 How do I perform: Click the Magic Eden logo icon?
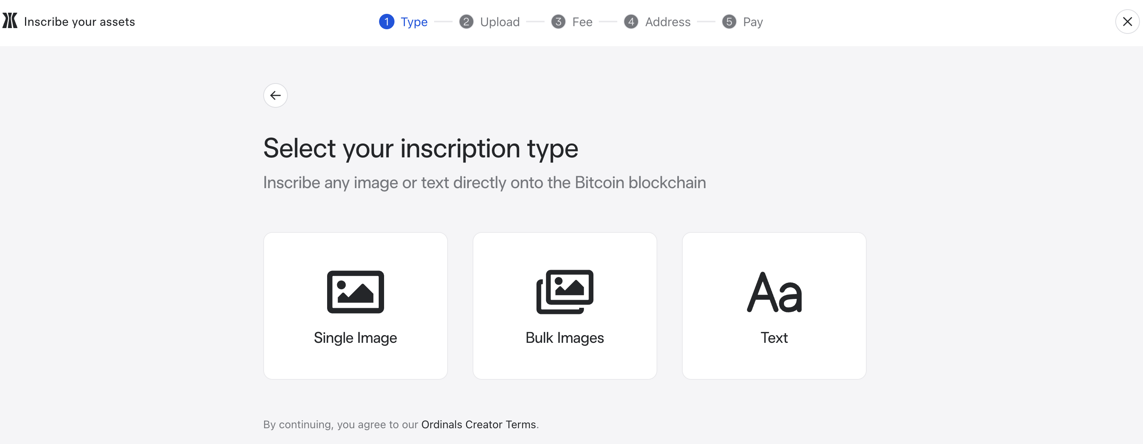[10, 21]
